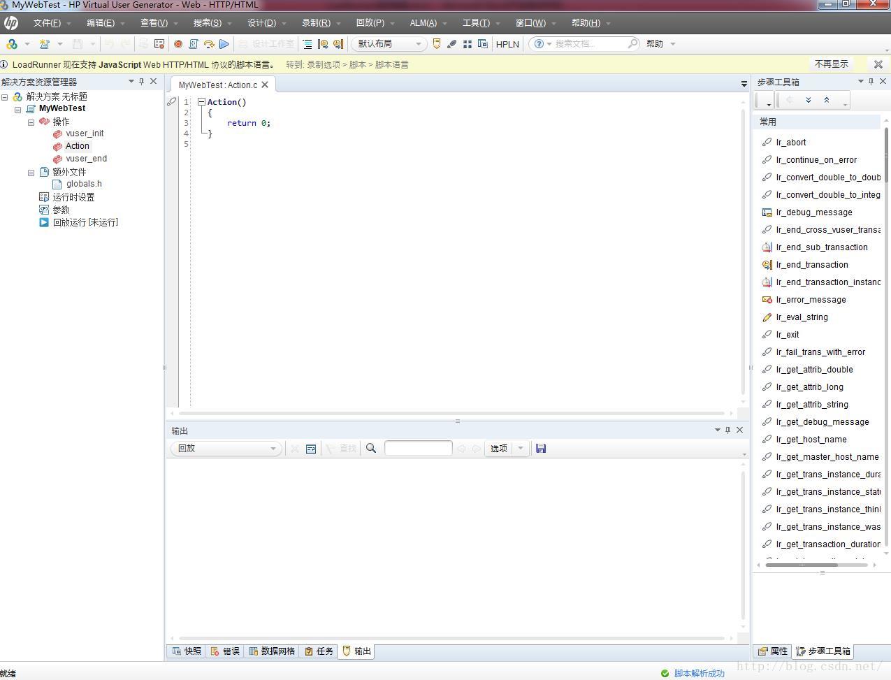Screen dimensions: 891x680
Task: Open the Solution Explorer toolbar icon
Action: point(12,44)
